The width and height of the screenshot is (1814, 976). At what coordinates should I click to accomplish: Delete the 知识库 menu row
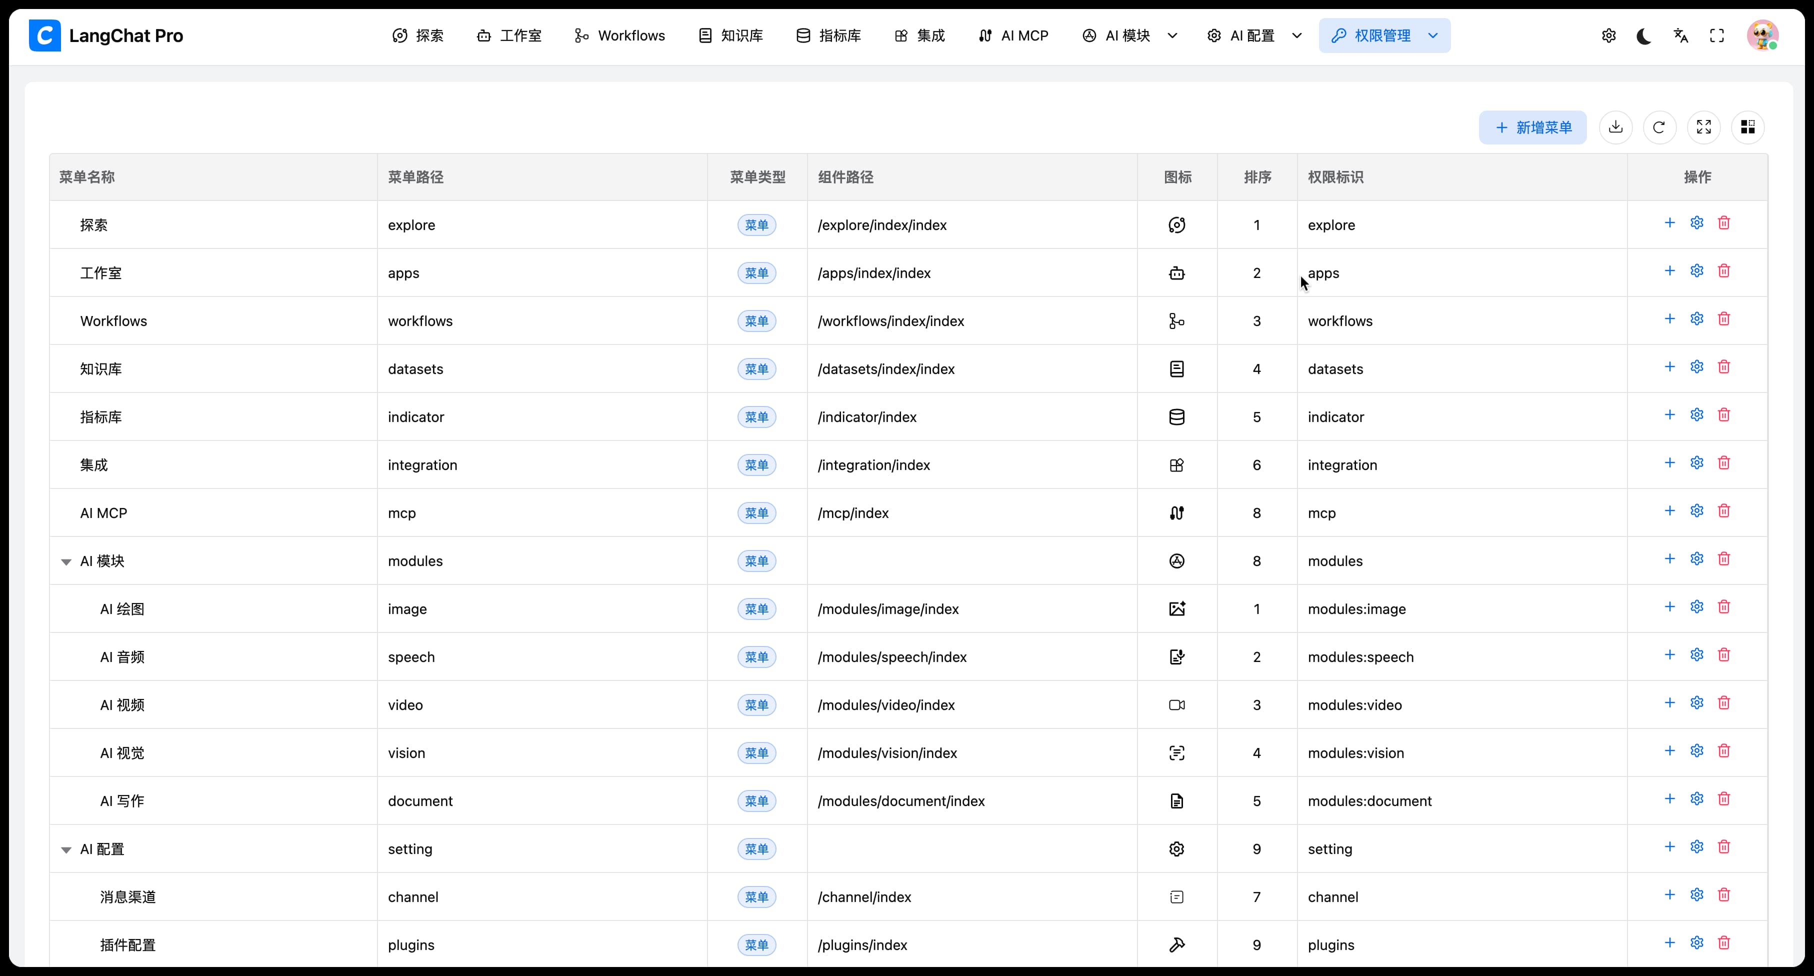[1724, 367]
